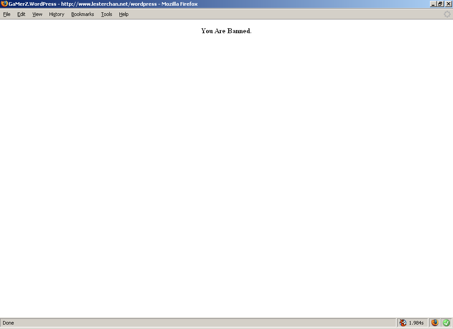Open the History menu
Image resolution: width=453 pixels, height=329 pixels.
(56, 14)
